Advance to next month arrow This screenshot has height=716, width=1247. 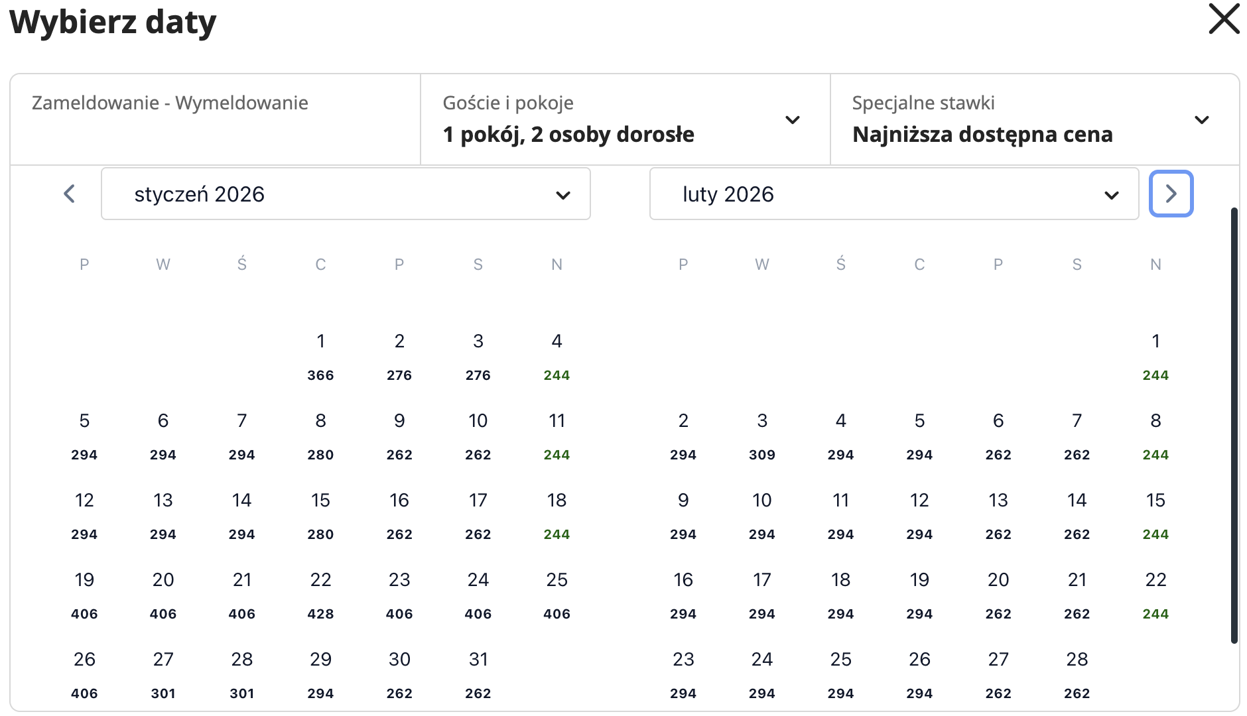(x=1171, y=194)
